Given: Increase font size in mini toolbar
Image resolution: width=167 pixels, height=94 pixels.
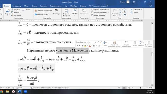Looking at the screenshot, I should [x=95, y=42].
